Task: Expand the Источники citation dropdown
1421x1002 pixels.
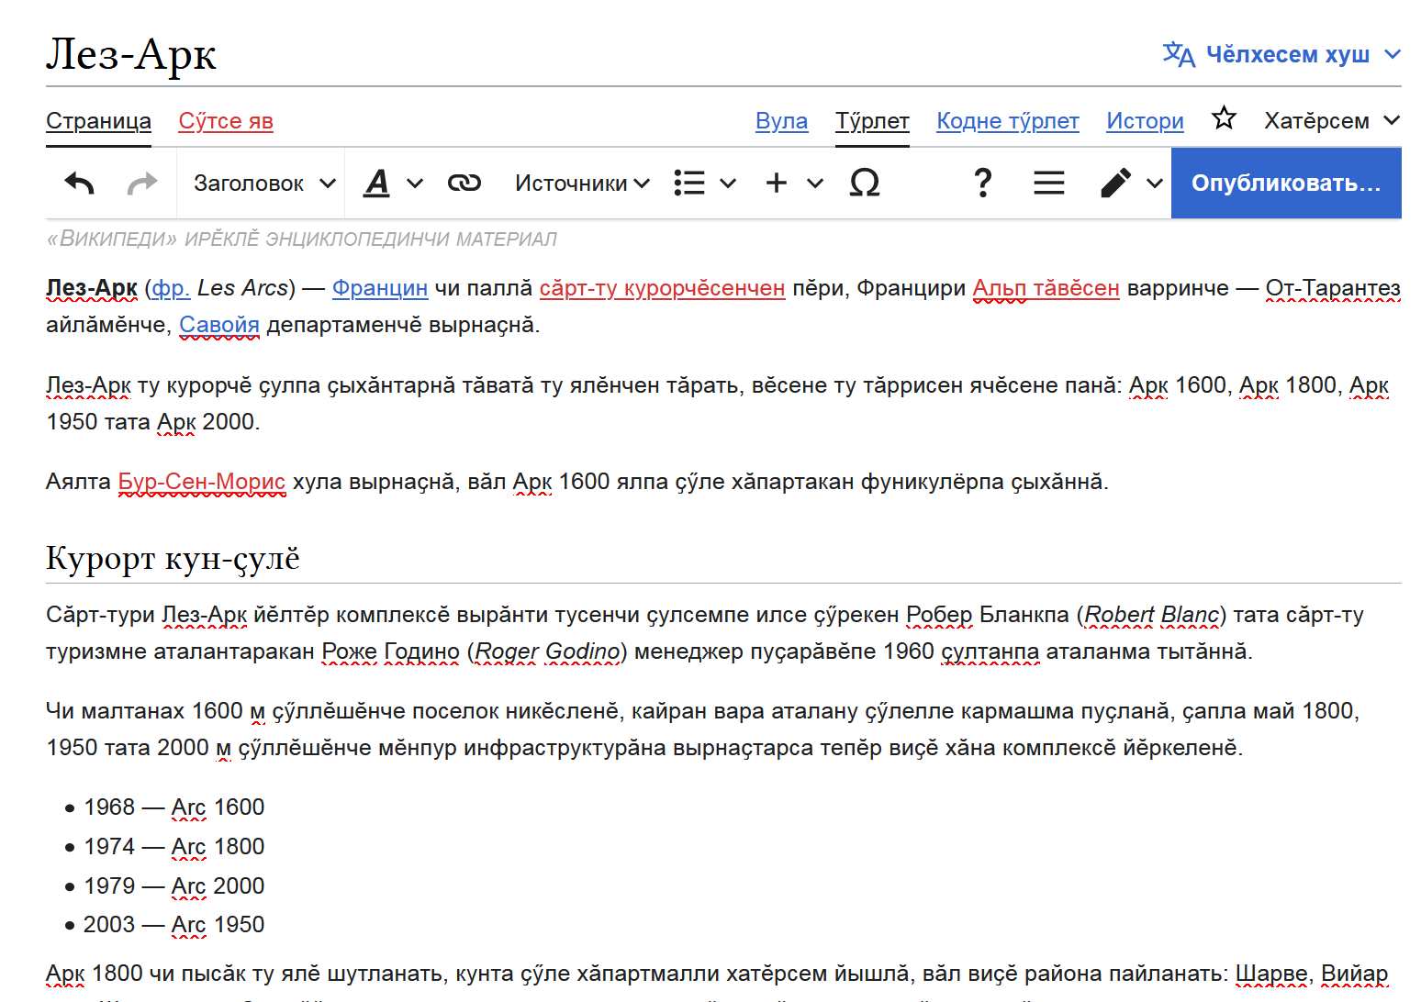Action: coord(582,184)
